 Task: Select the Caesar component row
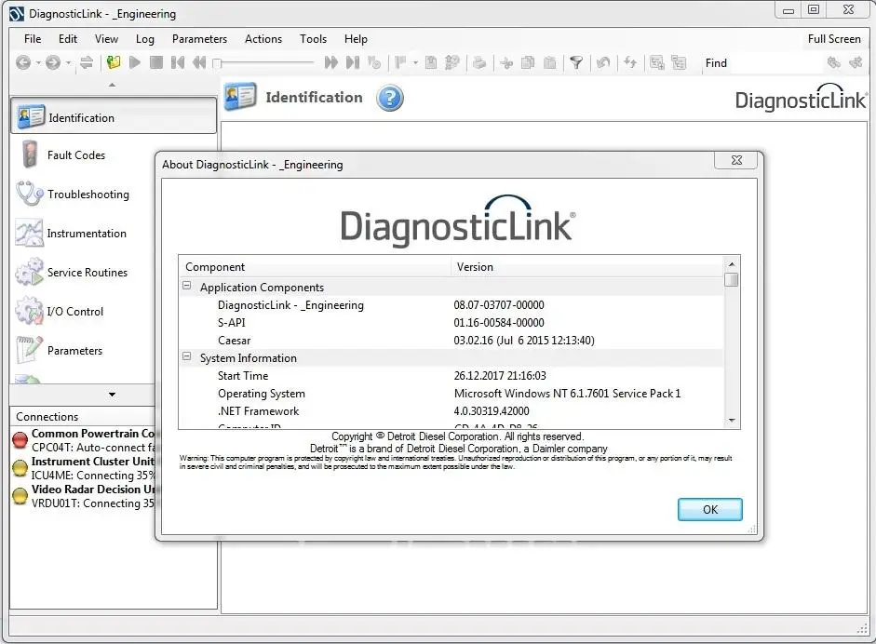tap(451, 341)
